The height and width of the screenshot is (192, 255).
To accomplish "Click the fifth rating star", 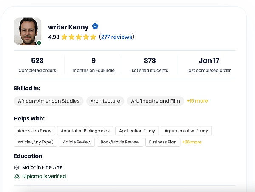I will coord(93,37).
